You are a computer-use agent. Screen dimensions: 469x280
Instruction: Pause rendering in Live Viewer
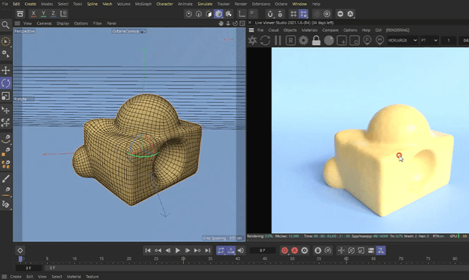[x=278, y=40]
